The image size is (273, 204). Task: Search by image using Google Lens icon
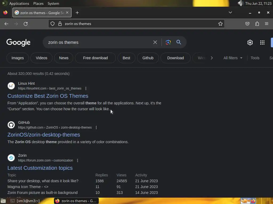coord(168,42)
